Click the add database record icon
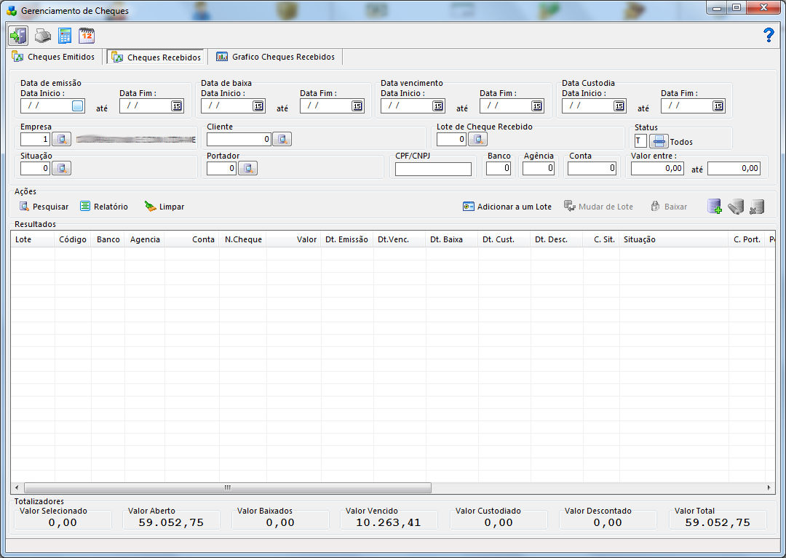This screenshot has height=558, width=786. (x=714, y=207)
